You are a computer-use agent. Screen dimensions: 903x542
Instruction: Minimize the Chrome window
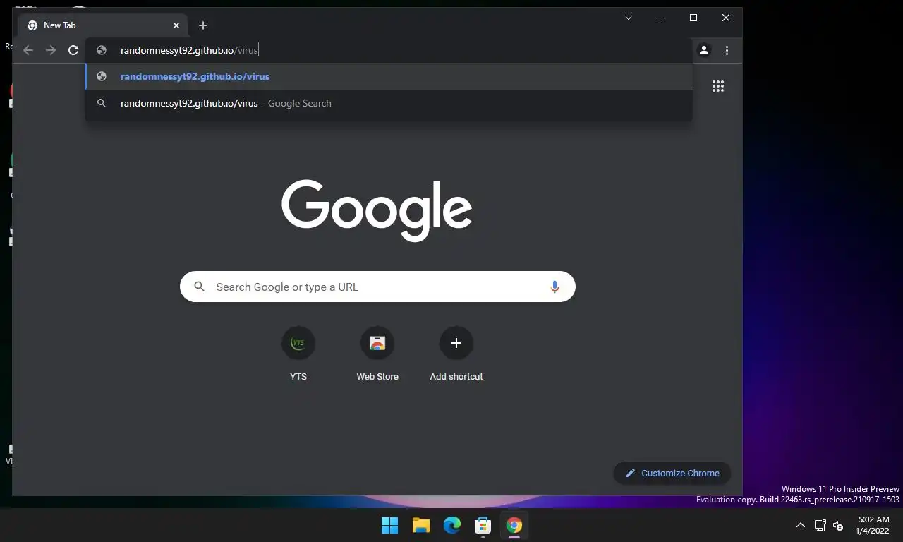coord(661,18)
